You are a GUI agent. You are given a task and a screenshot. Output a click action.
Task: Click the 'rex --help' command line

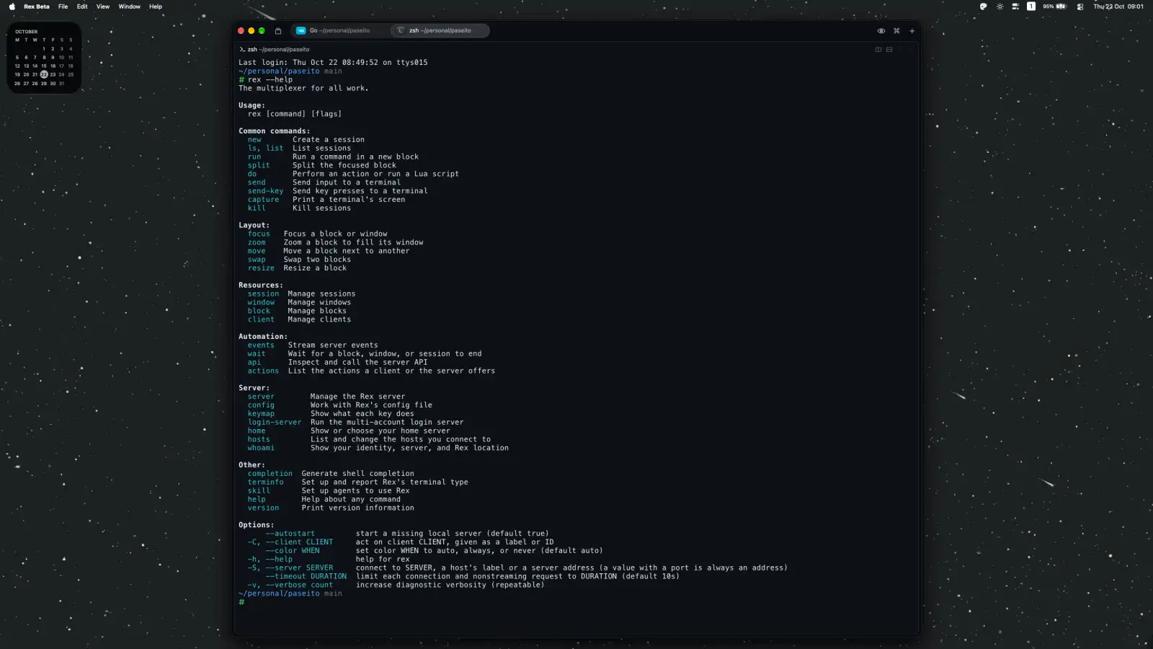[266, 80]
